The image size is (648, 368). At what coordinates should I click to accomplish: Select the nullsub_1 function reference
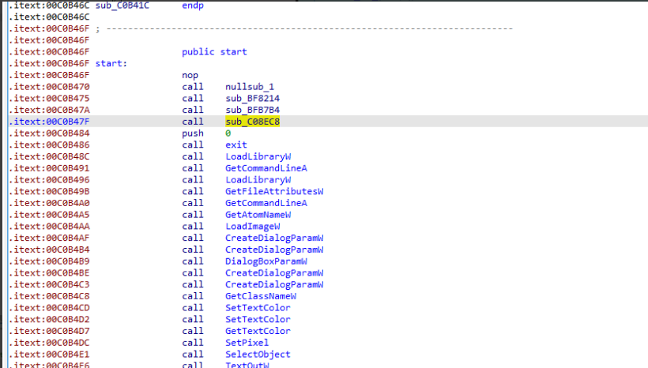pos(250,86)
